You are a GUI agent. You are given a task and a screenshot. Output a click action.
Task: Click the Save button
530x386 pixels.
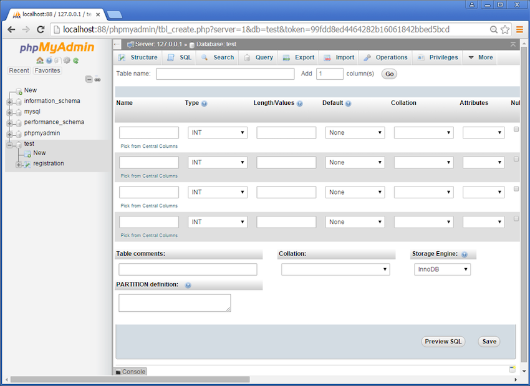489,341
